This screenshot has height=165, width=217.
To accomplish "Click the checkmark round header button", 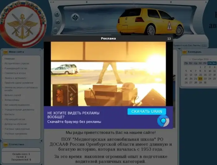I will coord(58,22).
